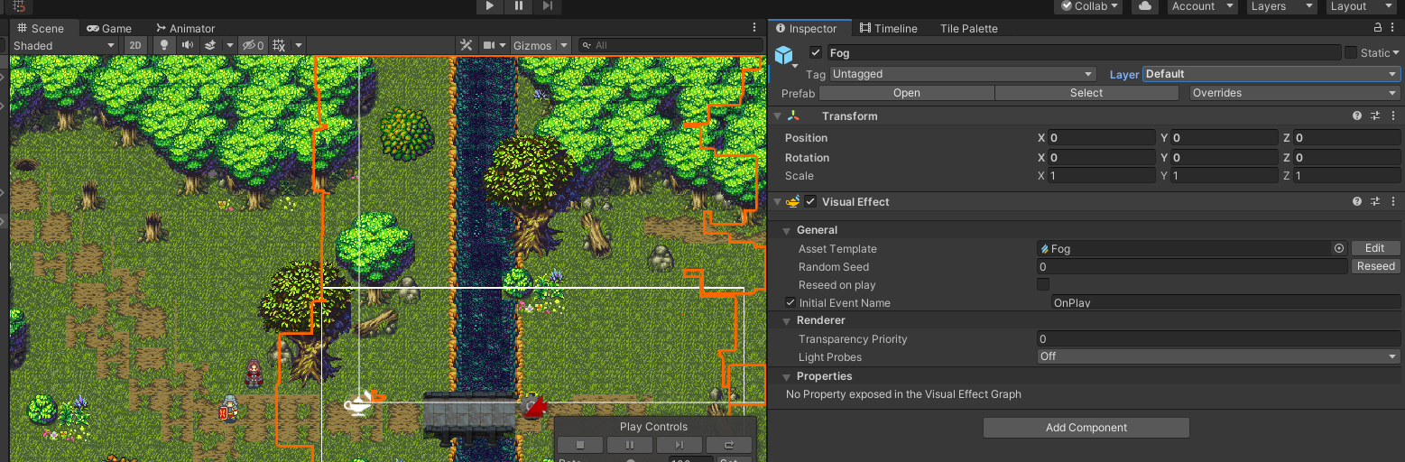Image resolution: width=1405 pixels, height=462 pixels.
Task: Open the scene effects dropdown arrow
Action: click(x=229, y=45)
